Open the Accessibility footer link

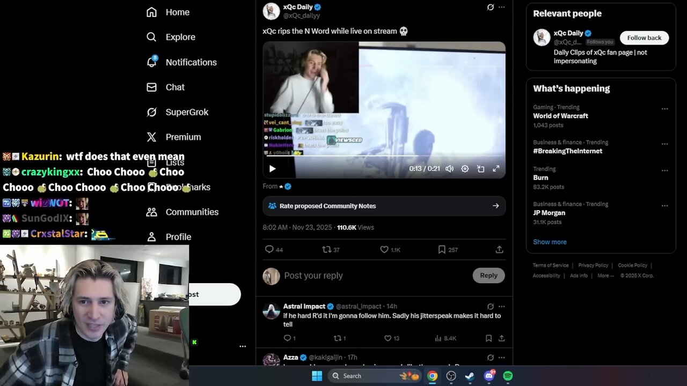click(546, 276)
